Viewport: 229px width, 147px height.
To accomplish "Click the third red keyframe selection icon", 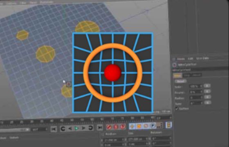I will [x=123, y=127].
